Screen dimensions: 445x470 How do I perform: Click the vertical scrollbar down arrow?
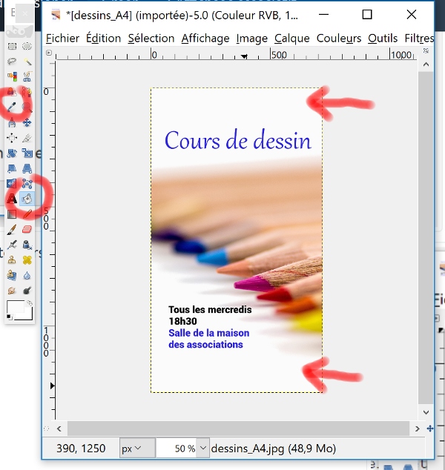coord(426,412)
